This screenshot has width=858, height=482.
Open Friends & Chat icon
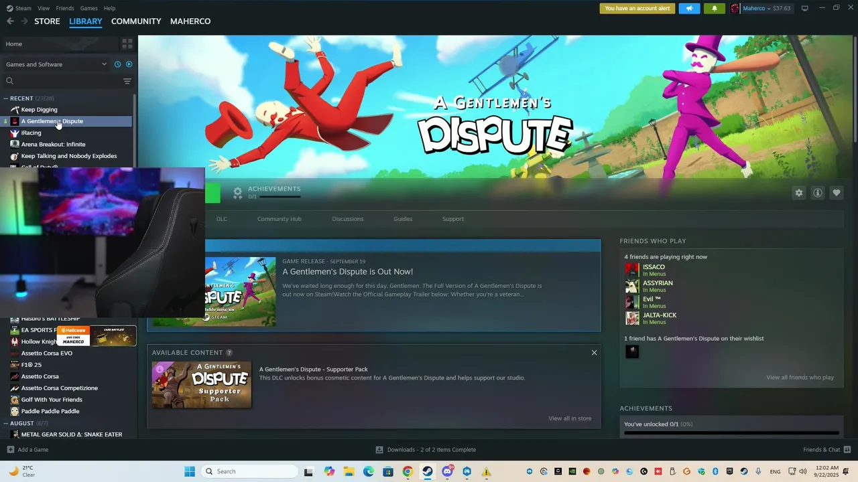[847, 450]
